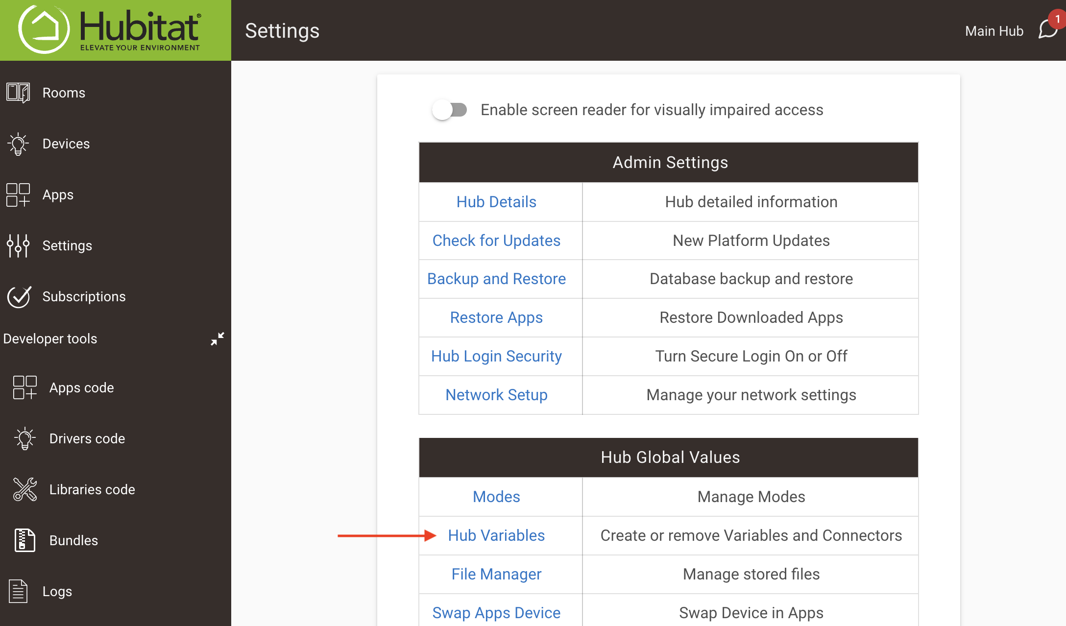Open Drivers code in Developer tools
The width and height of the screenshot is (1066, 626).
pyautogui.click(x=87, y=438)
